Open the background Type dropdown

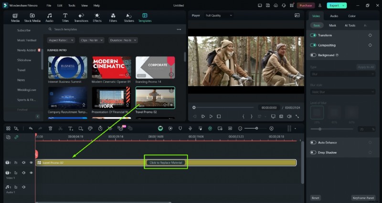tap(342, 74)
